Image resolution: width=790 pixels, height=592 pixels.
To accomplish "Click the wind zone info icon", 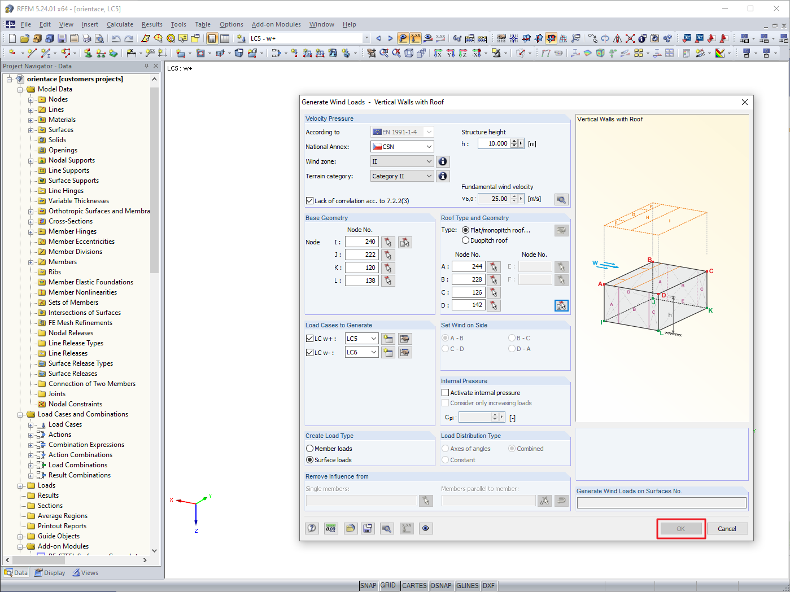I will pos(443,161).
